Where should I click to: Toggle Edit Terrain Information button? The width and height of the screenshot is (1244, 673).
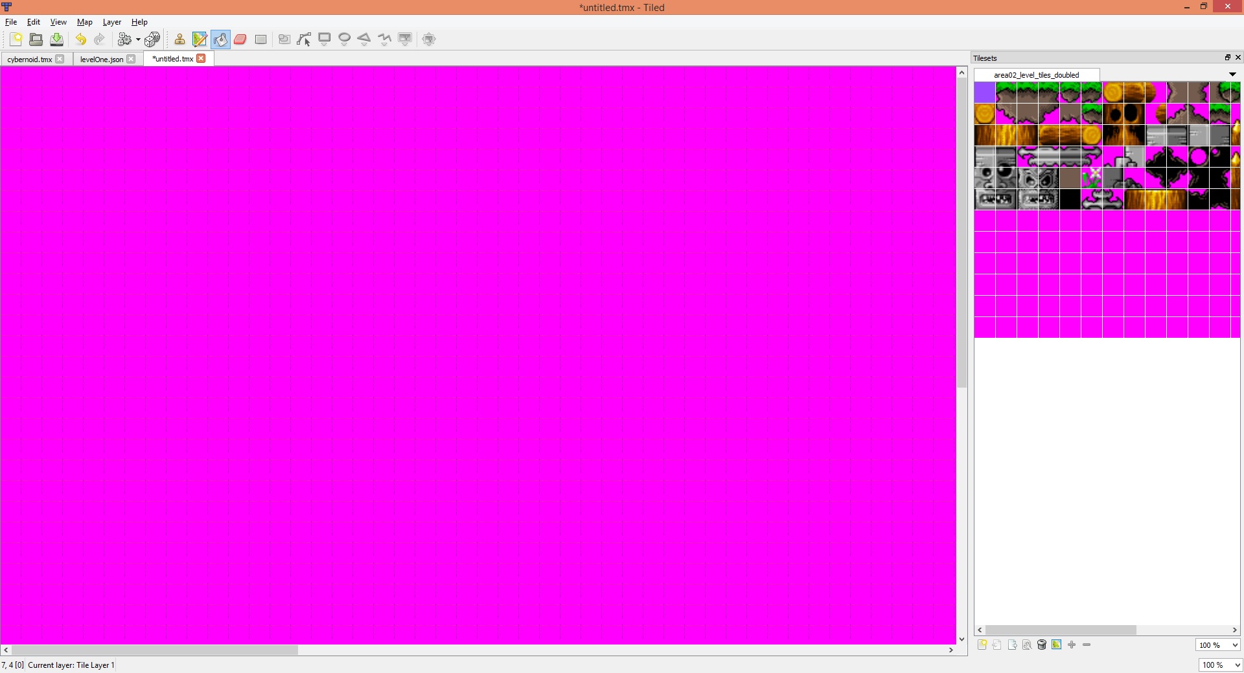(1057, 645)
